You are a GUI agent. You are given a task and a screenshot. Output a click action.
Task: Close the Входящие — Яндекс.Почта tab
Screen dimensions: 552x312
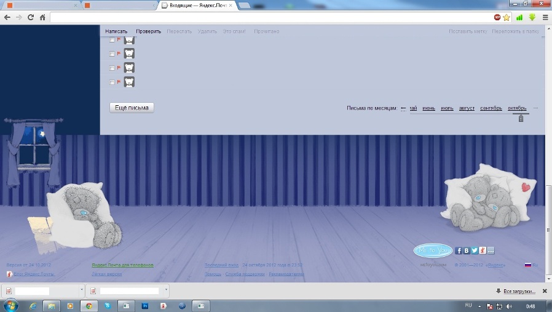231,6
